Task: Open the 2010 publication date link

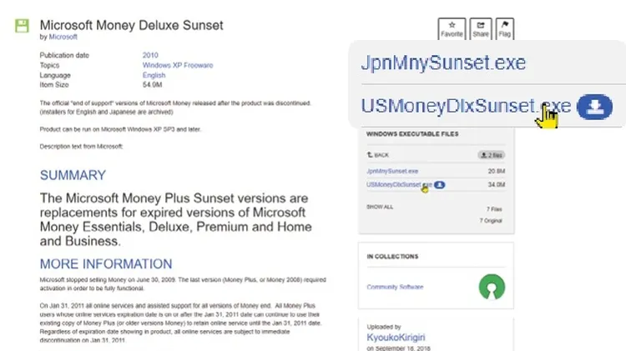Action: [x=150, y=55]
